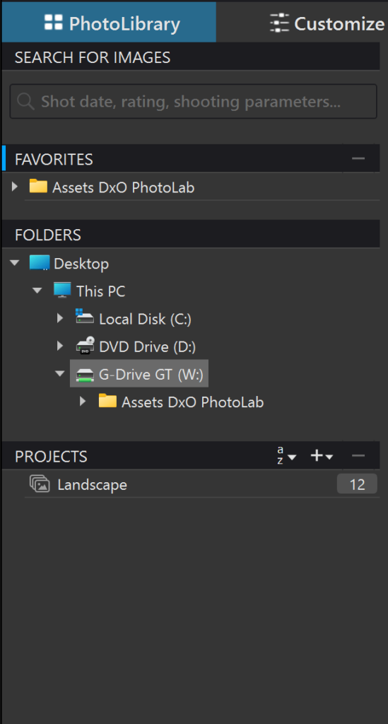Click the Desktop icon in Folders

(x=39, y=263)
